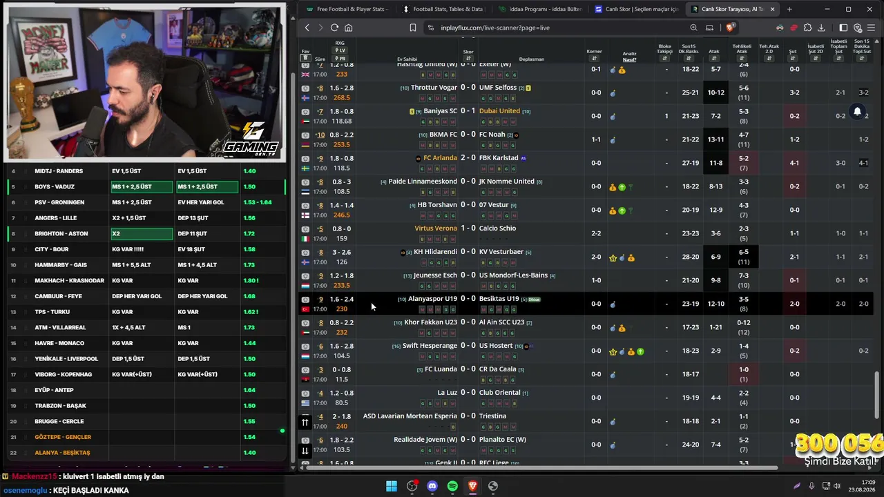This screenshot has width=884, height=497.
Task: Jump to top with the double up-arrow button
Action: pos(305,422)
